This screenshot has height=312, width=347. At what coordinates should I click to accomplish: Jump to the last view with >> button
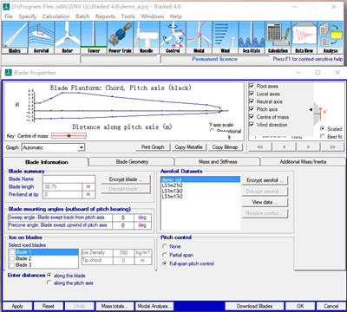tap(332, 147)
